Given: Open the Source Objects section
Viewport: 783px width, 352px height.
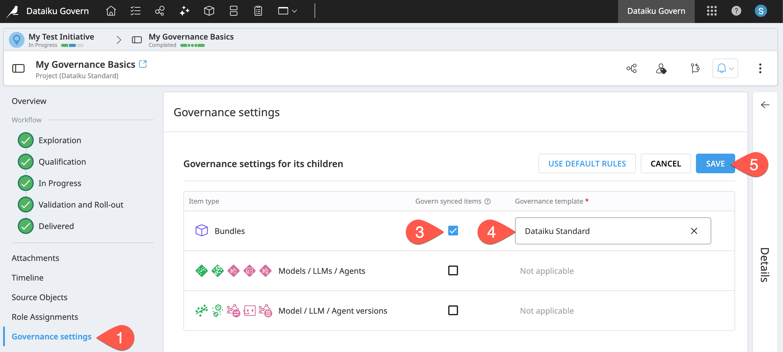Looking at the screenshot, I should (40, 297).
